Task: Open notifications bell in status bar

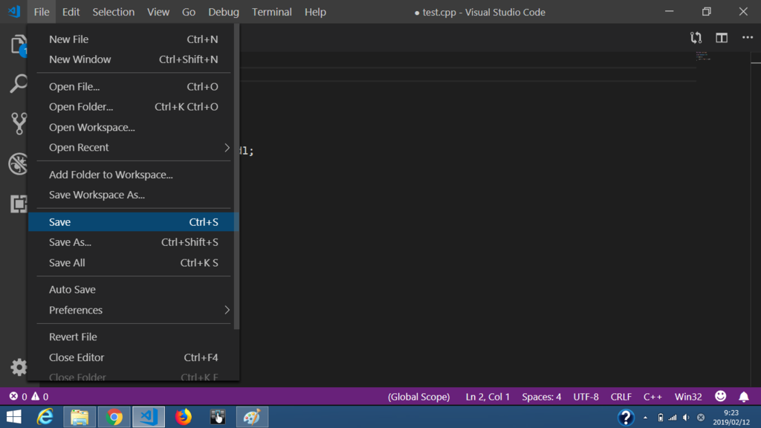Action: click(x=743, y=397)
